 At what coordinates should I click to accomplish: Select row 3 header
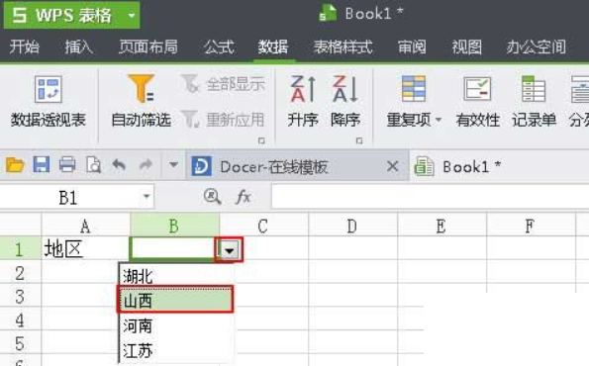pyautogui.click(x=20, y=296)
